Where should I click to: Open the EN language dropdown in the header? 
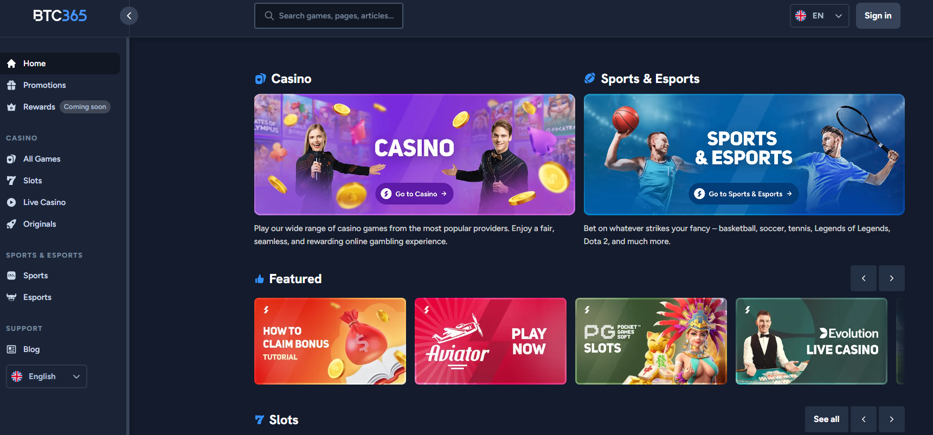pos(819,16)
